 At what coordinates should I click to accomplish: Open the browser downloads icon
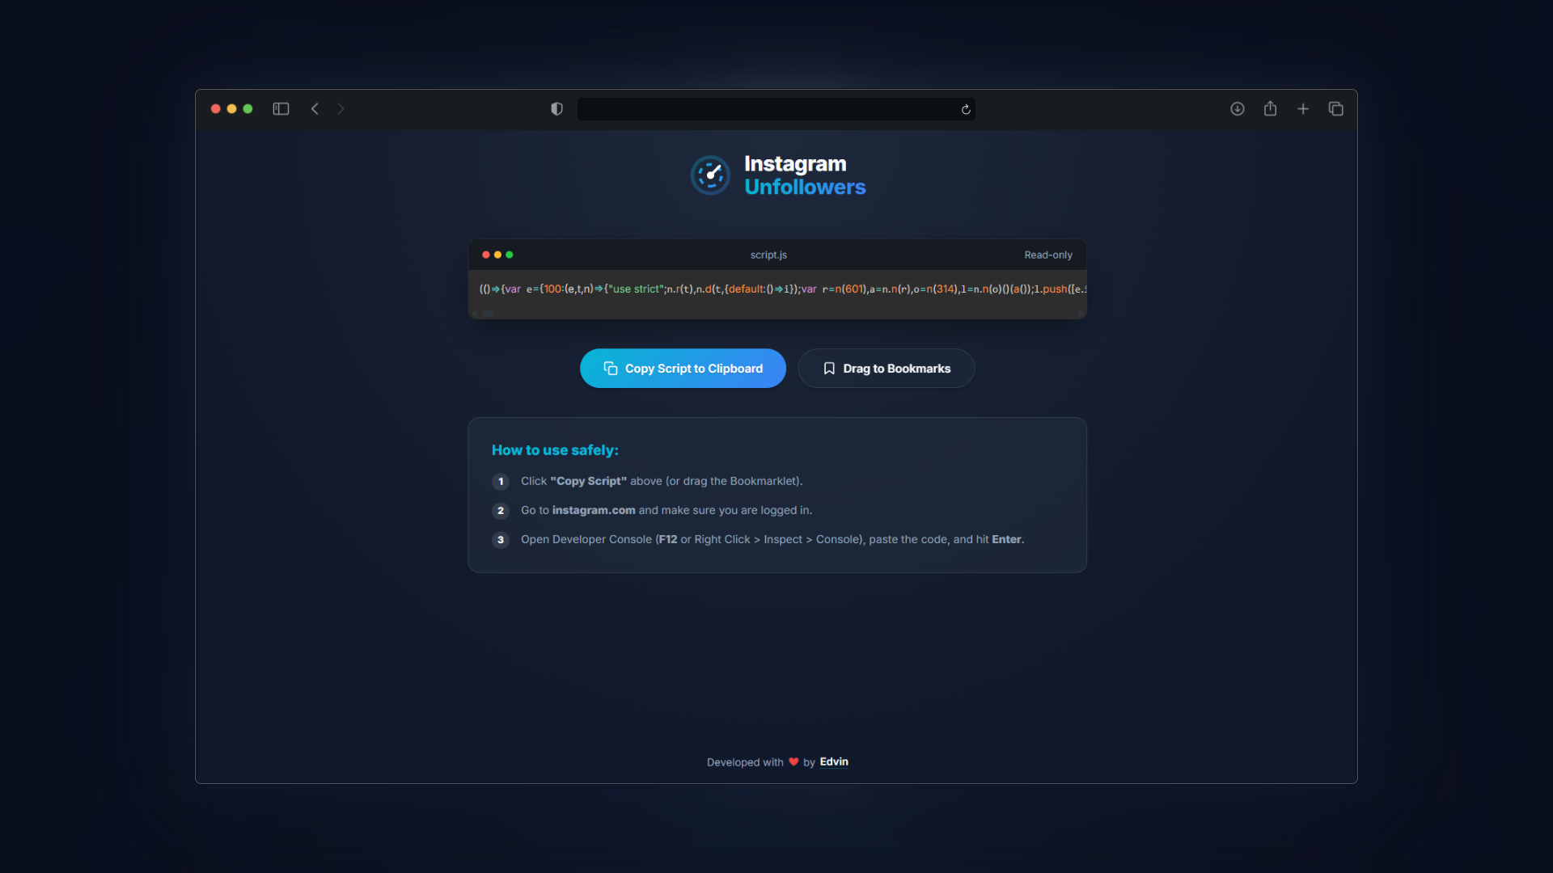(1237, 109)
